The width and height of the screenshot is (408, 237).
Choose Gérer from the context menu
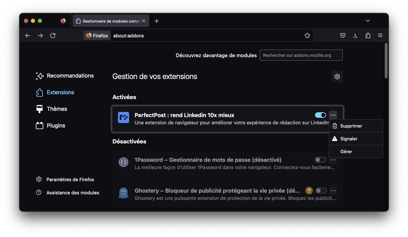pyautogui.click(x=356, y=151)
